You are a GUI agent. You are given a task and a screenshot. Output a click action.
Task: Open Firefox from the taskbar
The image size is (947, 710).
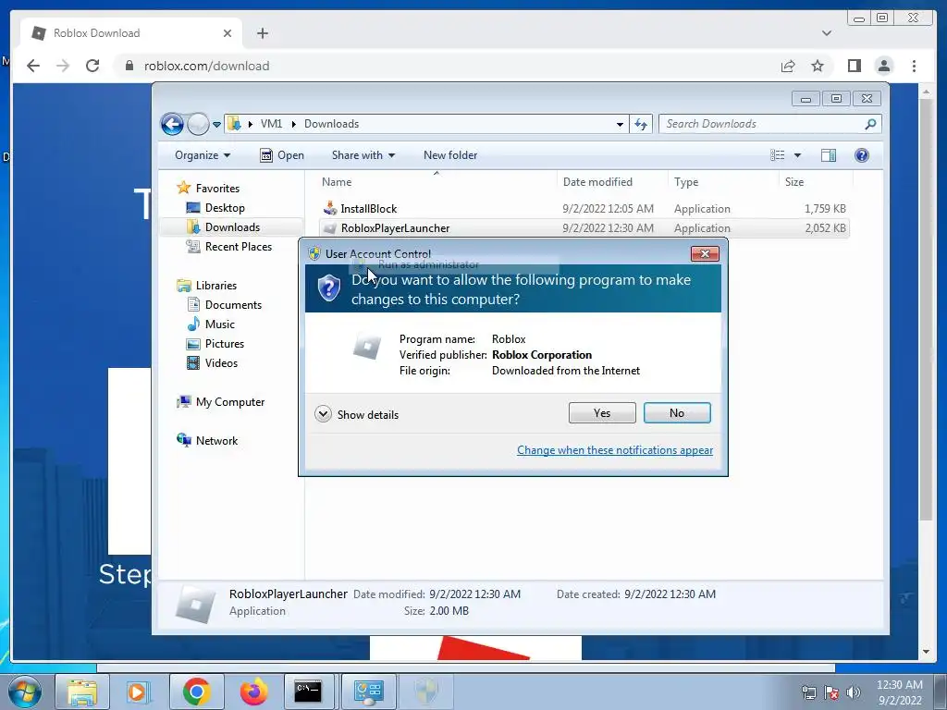253,692
